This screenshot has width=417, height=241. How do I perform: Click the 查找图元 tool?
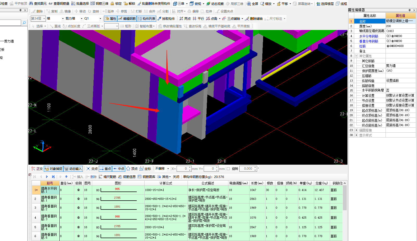tap(38, 4)
